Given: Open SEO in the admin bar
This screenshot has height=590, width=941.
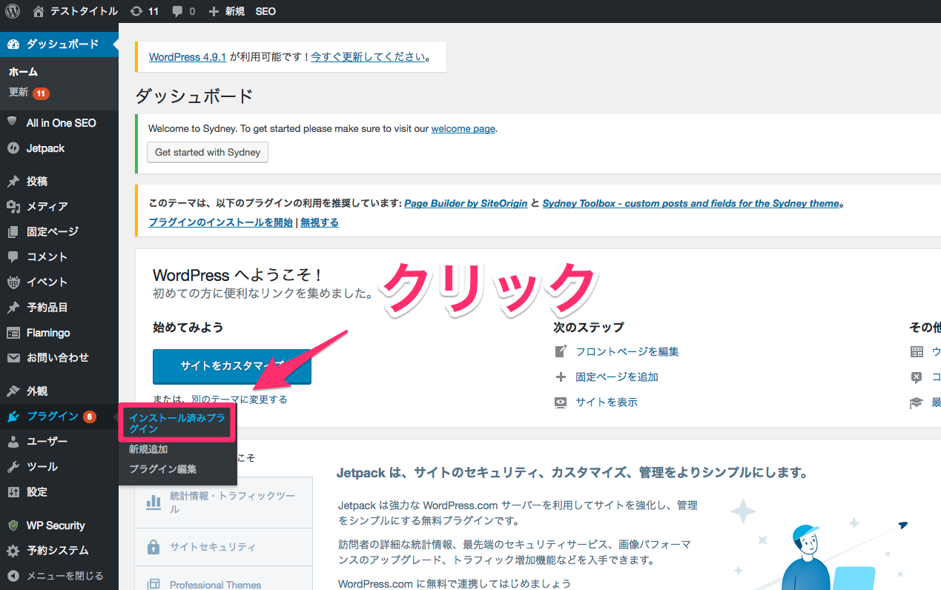Looking at the screenshot, I should [265, 12].
